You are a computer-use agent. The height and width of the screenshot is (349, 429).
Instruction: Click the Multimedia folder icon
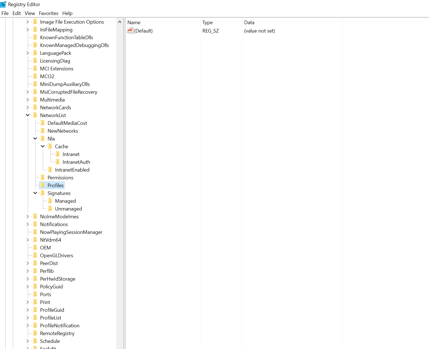tap(35, 100)
